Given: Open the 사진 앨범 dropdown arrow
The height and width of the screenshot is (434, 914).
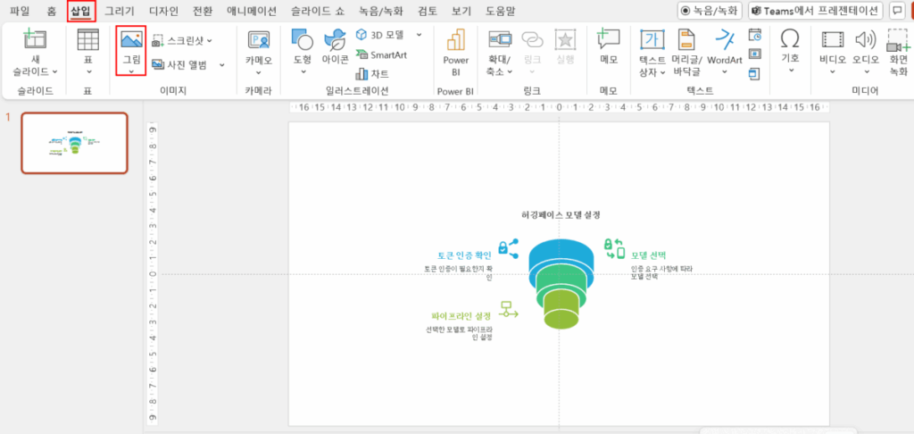Looking at the screenshot, I should click(x=221, y=65).
